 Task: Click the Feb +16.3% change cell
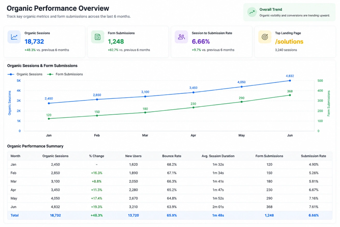pos(97,173)
